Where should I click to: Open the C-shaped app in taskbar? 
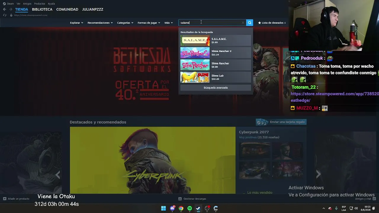(x=216, y=208)
